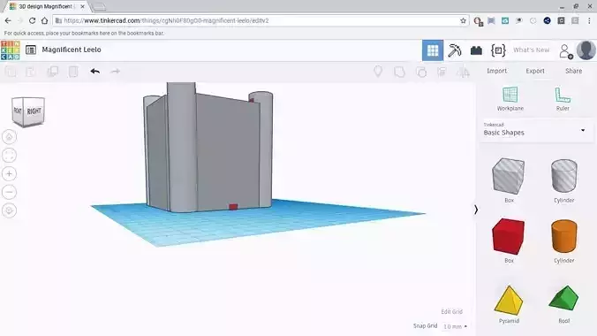Open the Export menu
Screen dimensions: 597x336
tap(535, 71)
